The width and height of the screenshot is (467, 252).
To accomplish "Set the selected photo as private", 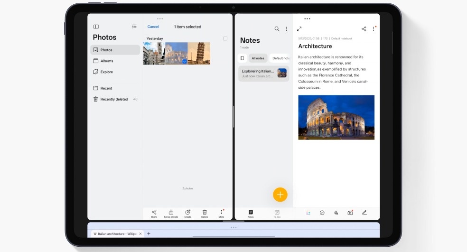I will 171,213.
